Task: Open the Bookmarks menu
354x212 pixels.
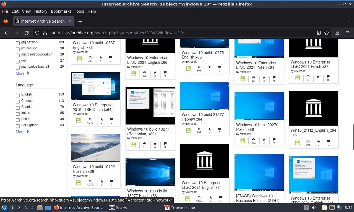Action: pos(61,11)
